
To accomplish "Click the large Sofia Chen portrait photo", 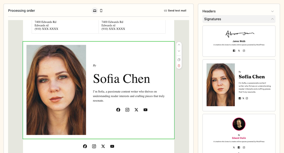I will (56, 90).
